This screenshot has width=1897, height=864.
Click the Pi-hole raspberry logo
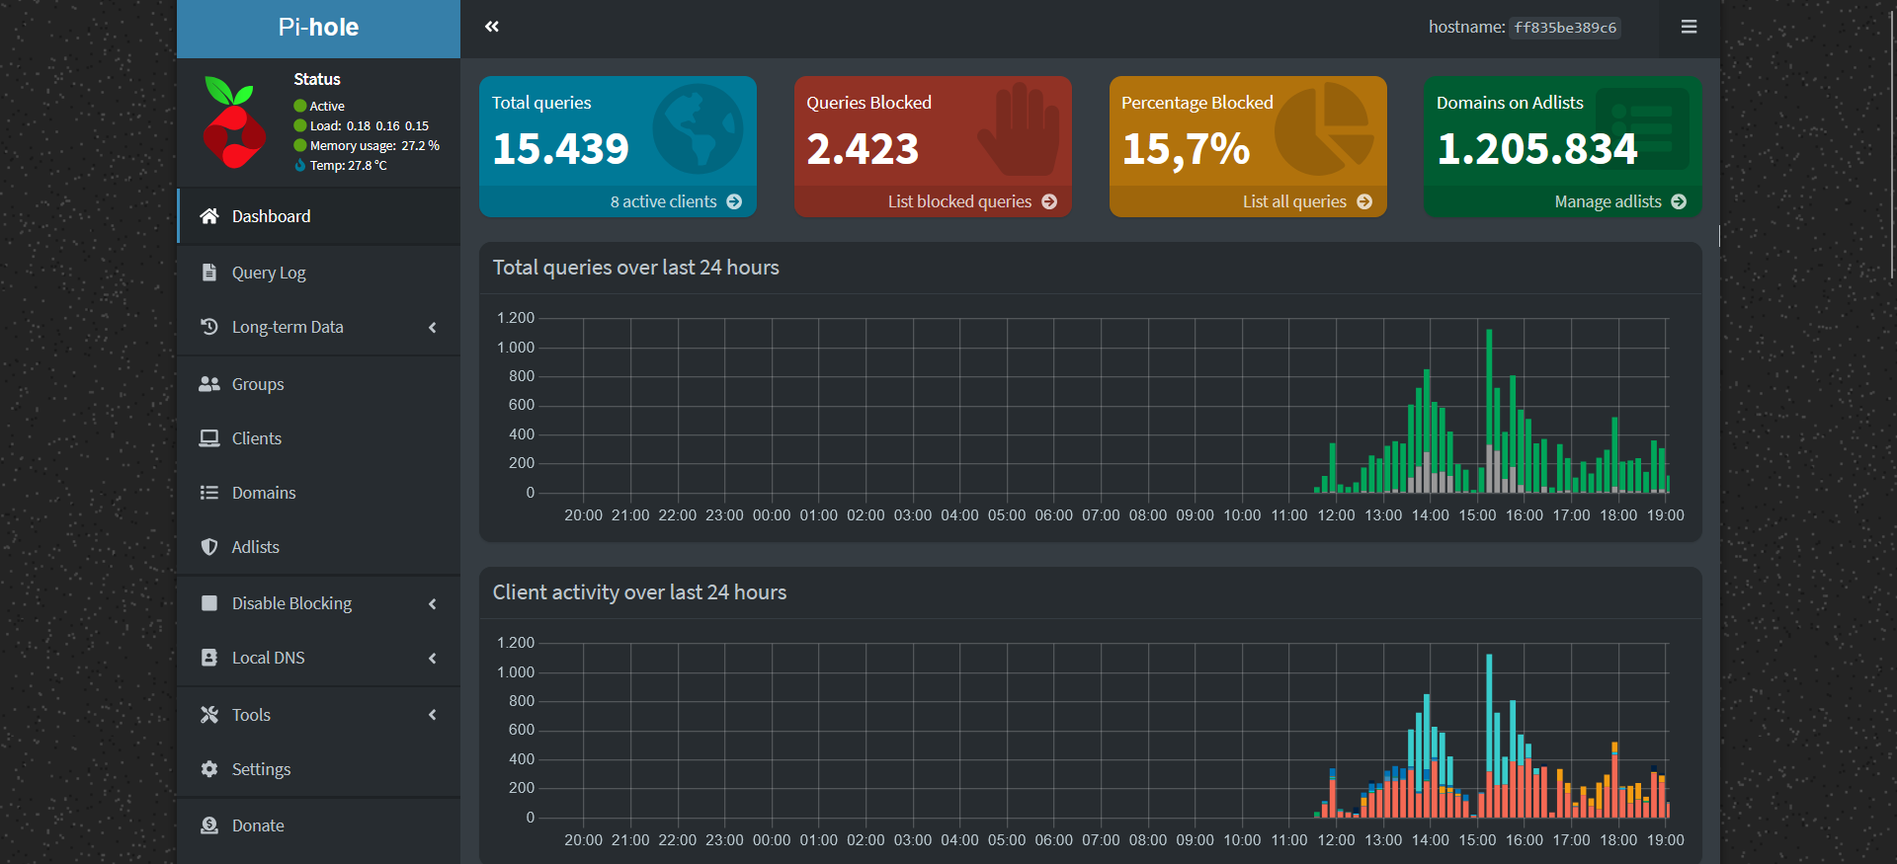234,122
